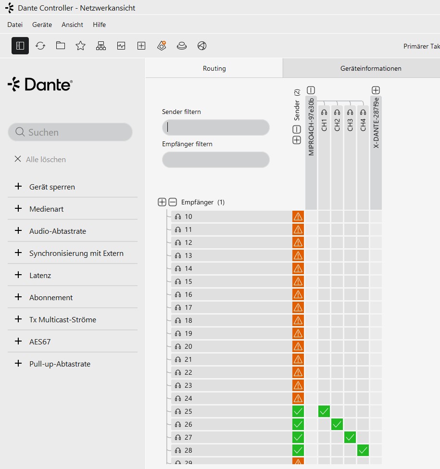
Task: Open the Geräte menu
Action: pyautogui.click(x=42, y=25)
